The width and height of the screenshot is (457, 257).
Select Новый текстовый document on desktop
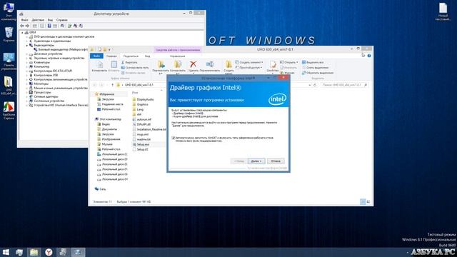[443, 11]
